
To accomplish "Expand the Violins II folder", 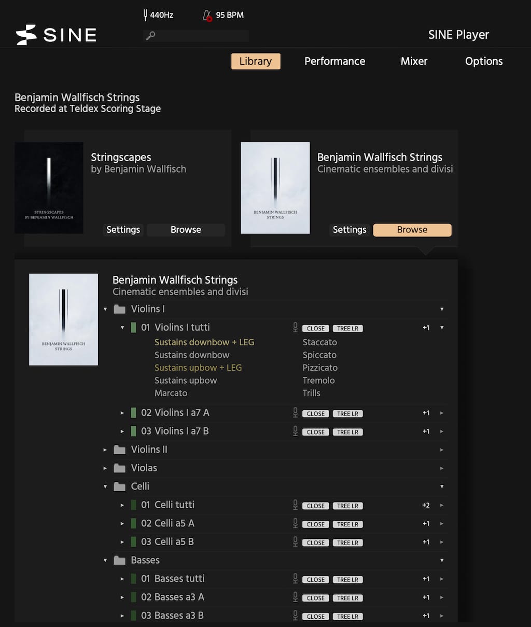I will tap(105, 450).
